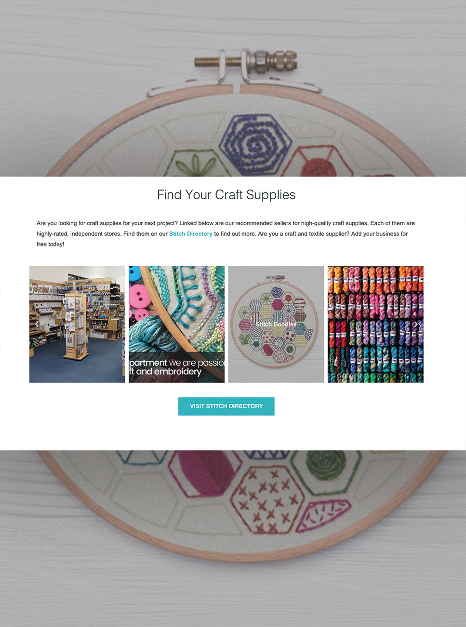This screenshot has width=466, height=627.
Task: Select the embroidery hoop with buttons image
Action: coord(176,324)
